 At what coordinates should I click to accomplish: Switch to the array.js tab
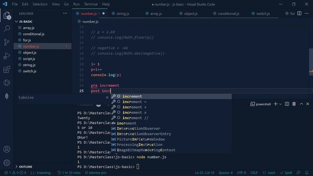154,14
